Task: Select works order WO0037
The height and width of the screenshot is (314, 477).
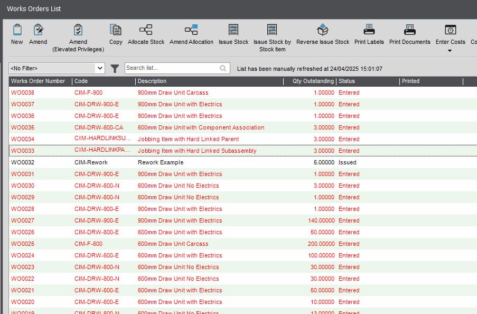Action: [x=23, y=104]
